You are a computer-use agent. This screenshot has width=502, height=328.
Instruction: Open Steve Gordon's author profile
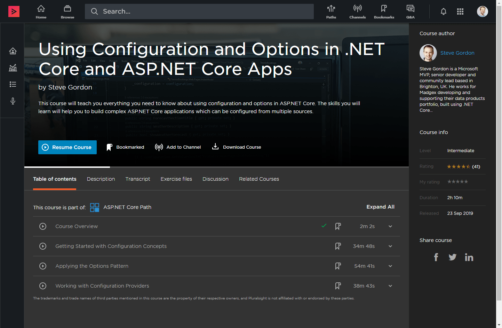point(457,53)
